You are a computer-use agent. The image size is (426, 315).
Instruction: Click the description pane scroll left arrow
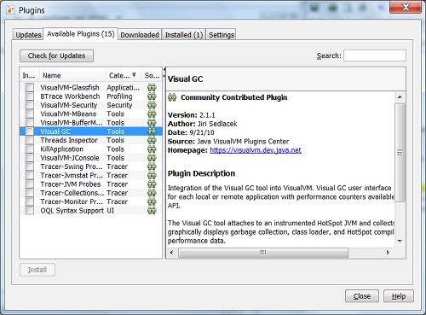[171, 253]
